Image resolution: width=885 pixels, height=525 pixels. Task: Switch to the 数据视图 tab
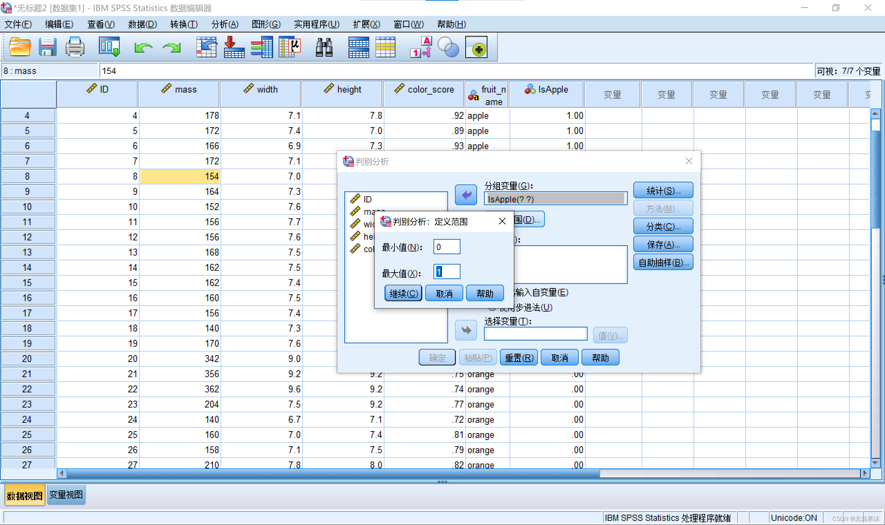[25, 496]
